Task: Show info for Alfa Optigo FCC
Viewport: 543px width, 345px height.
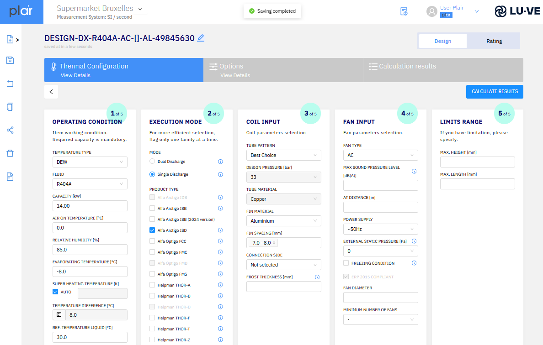Action: (220, 241)
